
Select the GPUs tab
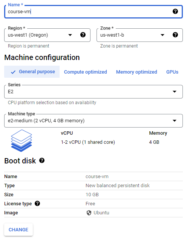pos(172,72)
